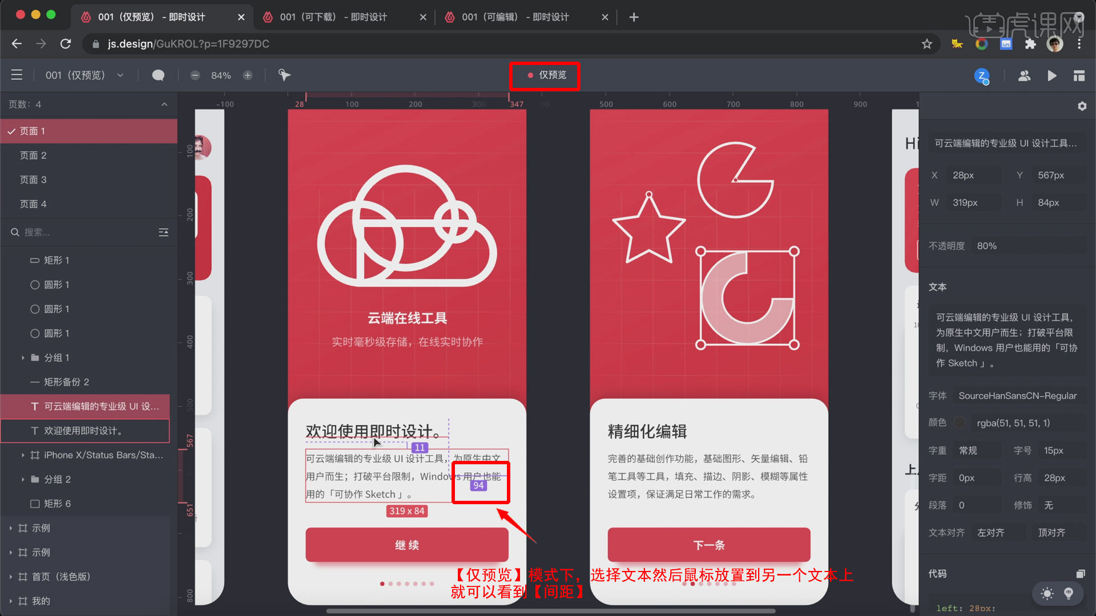1096x616 pixels.
Task: Click the 云端在线工具 heading text
Action: pos(407,318)
